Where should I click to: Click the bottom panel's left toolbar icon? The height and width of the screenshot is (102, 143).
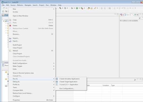click(135, 80)
